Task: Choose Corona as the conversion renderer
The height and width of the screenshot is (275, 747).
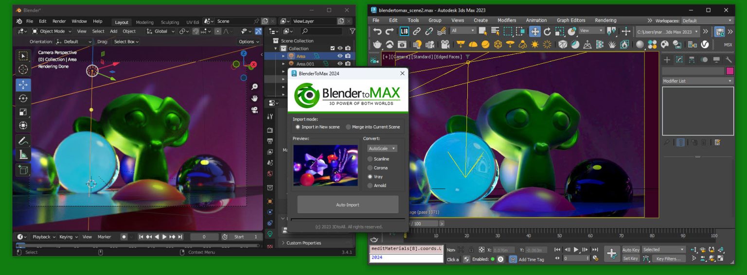Action: tap(371, 168)
